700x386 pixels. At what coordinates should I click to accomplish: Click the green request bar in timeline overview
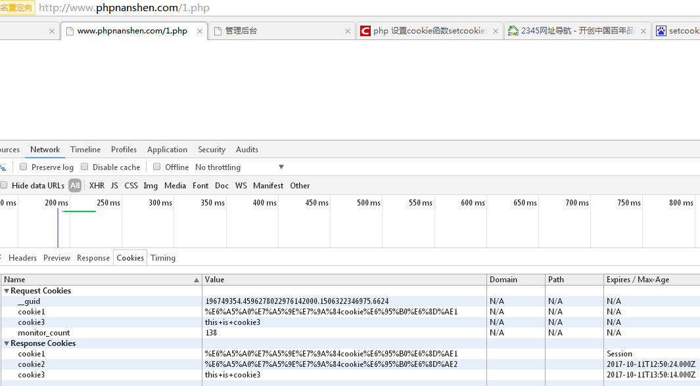click(79, 211)
